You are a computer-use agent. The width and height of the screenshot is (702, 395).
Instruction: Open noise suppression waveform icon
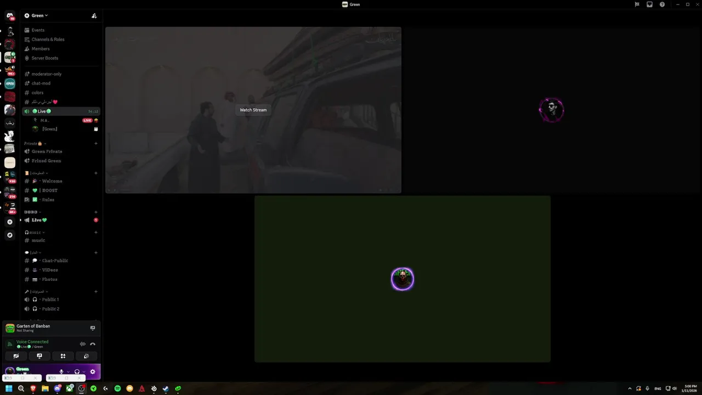83,344
